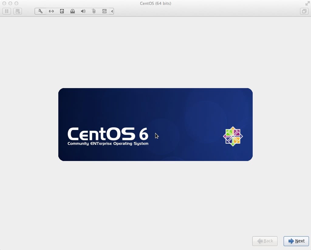Click the CD/DVD drive icon
311x250 pixels.
point(72,11)
